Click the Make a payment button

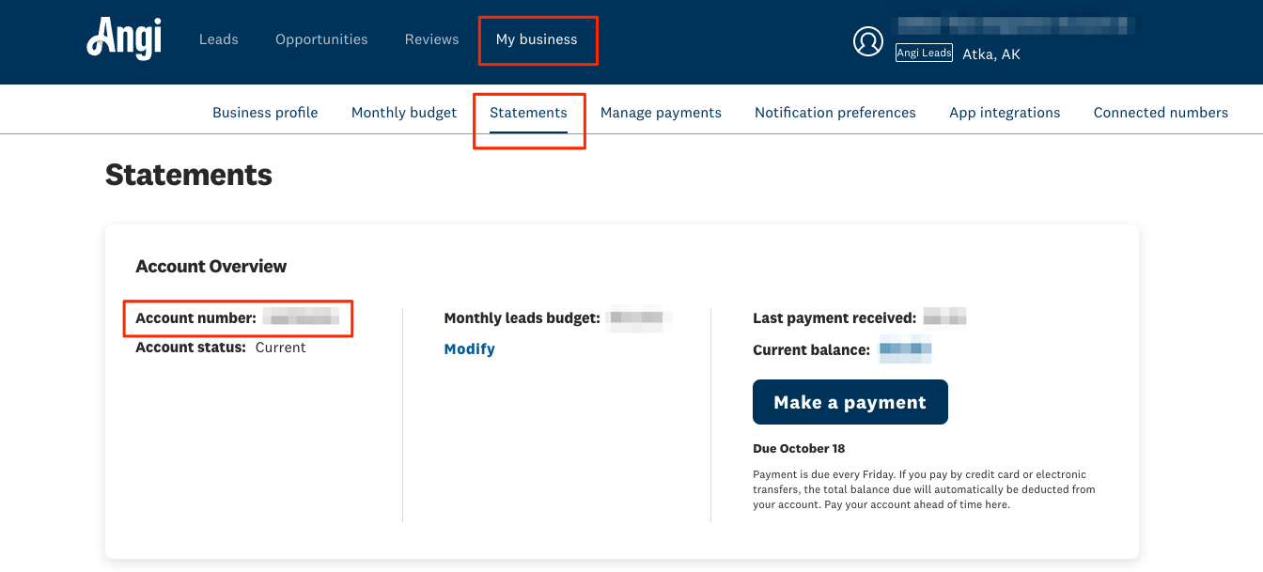850,402
